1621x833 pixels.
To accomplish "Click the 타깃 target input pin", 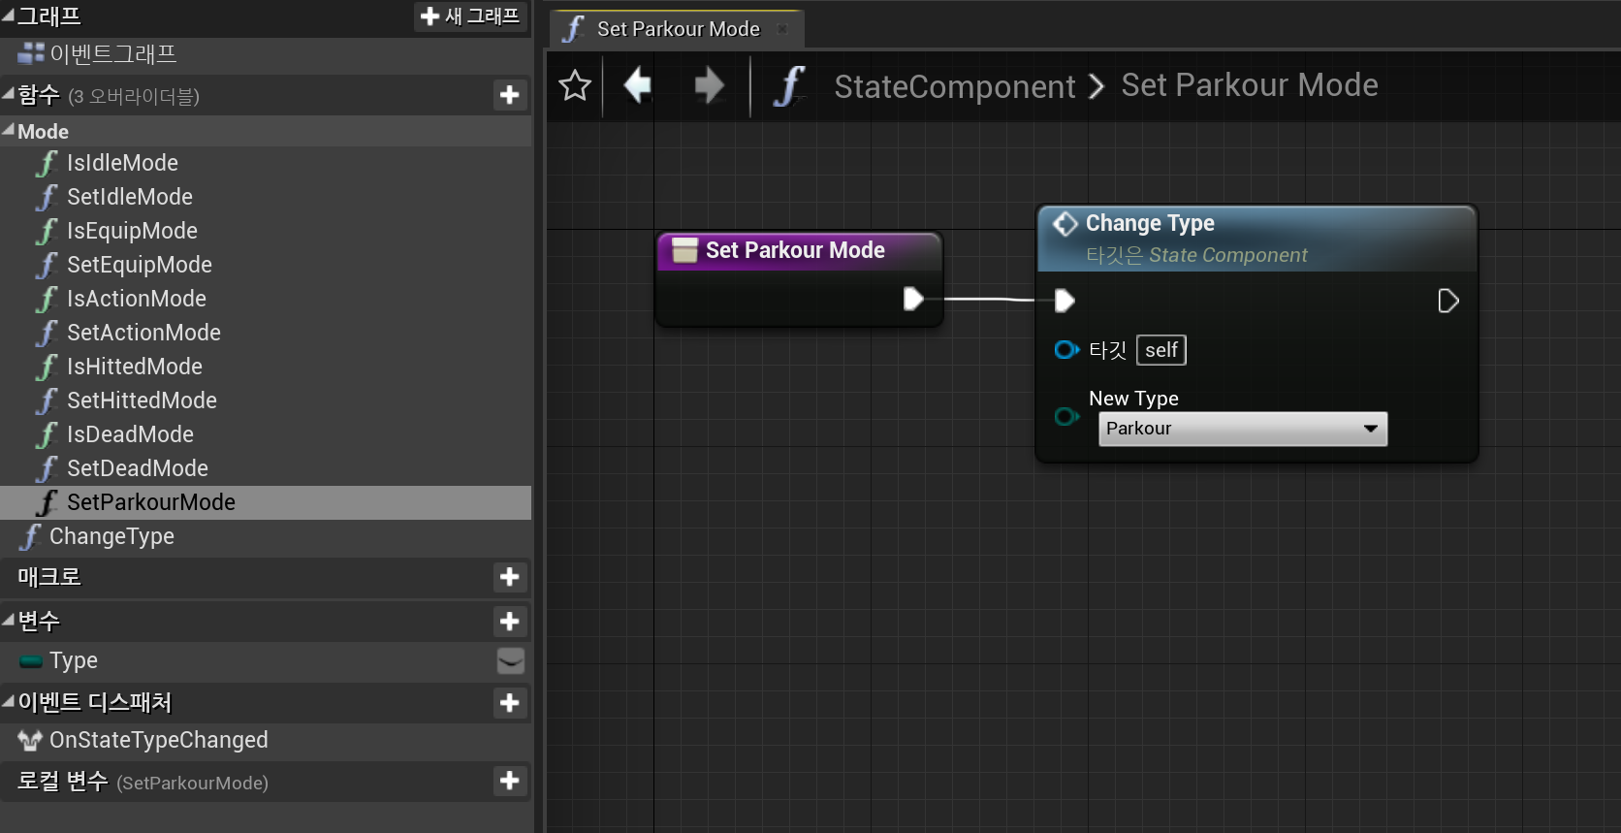I will click(1065, 349).
